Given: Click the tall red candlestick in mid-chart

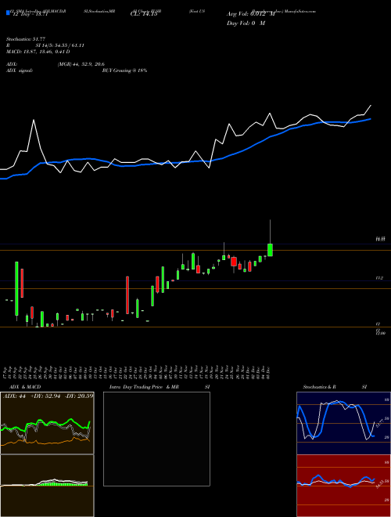Looking at the screenshot, I should (x=127, y=295).
